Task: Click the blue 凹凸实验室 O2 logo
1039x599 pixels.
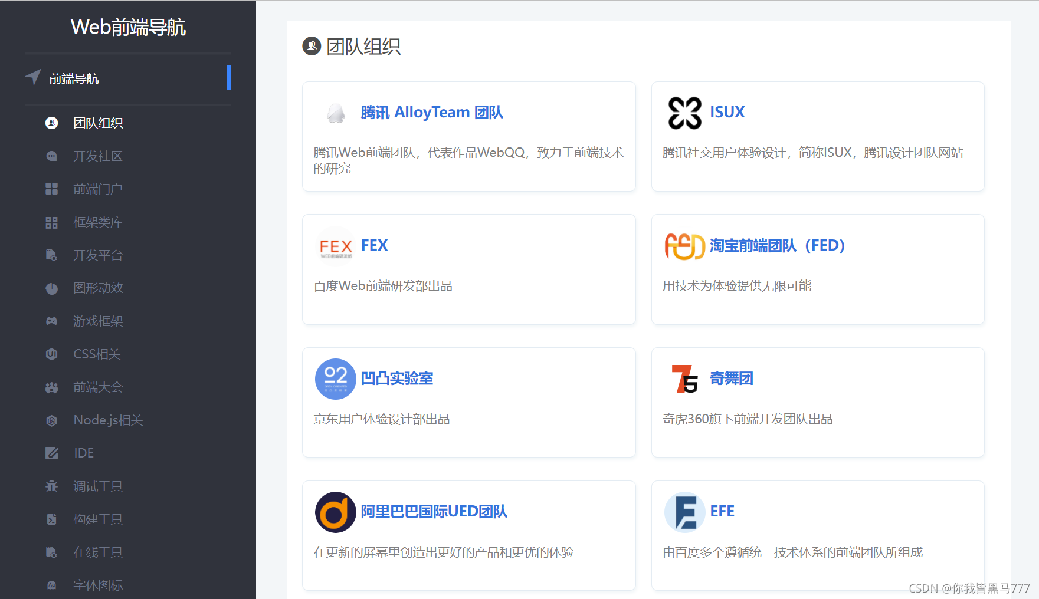Action: click(x=336, y=379)
